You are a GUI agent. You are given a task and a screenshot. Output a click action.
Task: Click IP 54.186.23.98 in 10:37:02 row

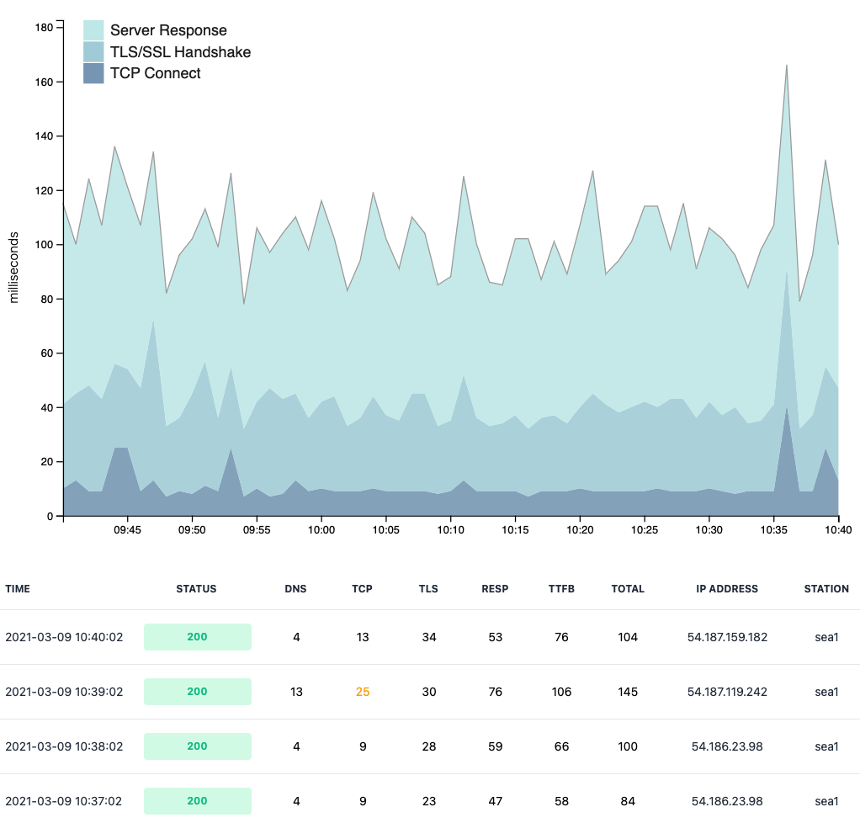pos(727,801)
